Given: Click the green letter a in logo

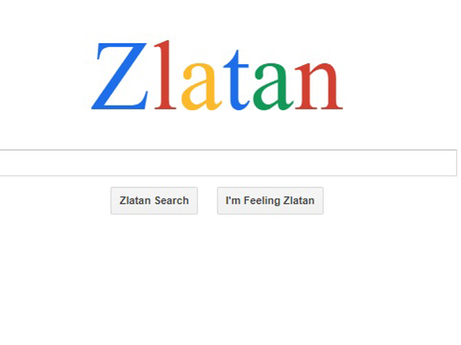Looking at the screenshot, I should [x=273, y=87].
